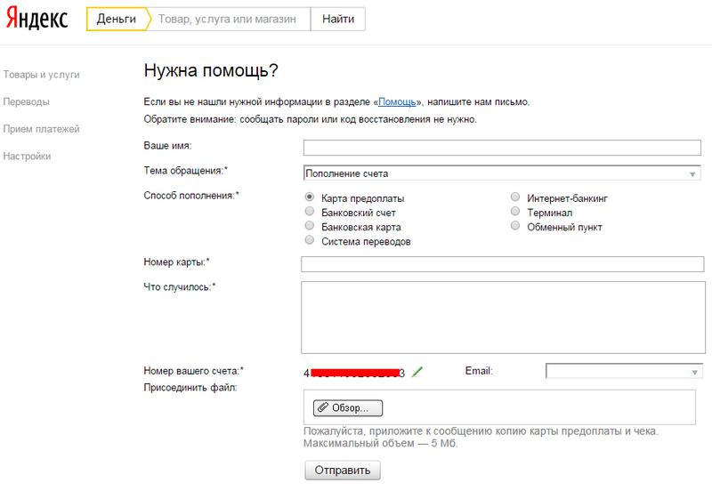Open Прием платежей in sidebar
Image resolution: width=712 pixels, height=499 pixels.
(41, 129)
